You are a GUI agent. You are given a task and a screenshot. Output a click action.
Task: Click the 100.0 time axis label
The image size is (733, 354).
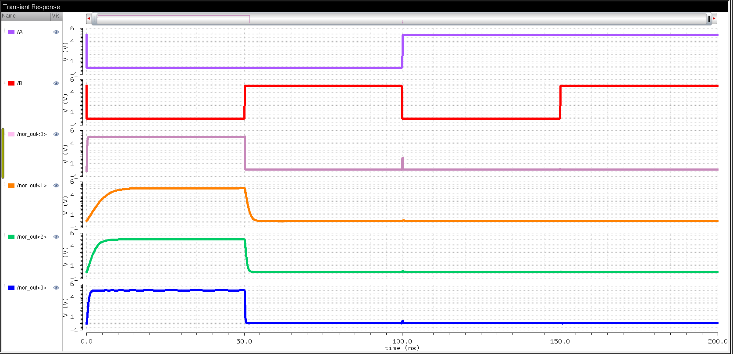coord(402,341)
